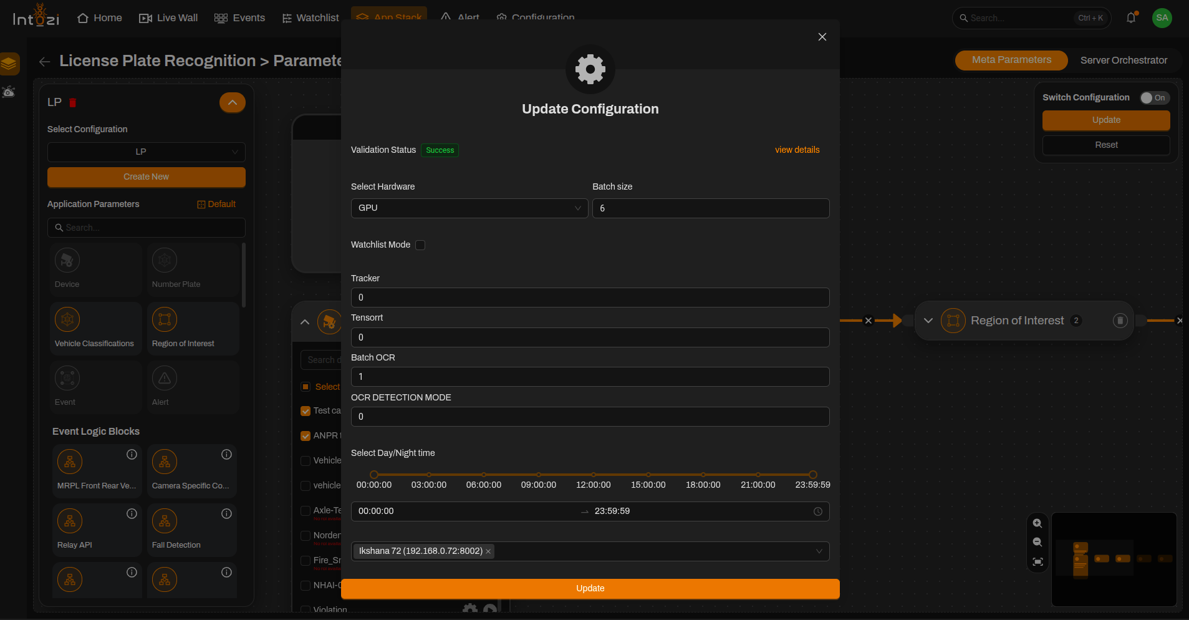Click the notification bell icon
This screenshot has width=1189, height=620.
[1131, 18]
